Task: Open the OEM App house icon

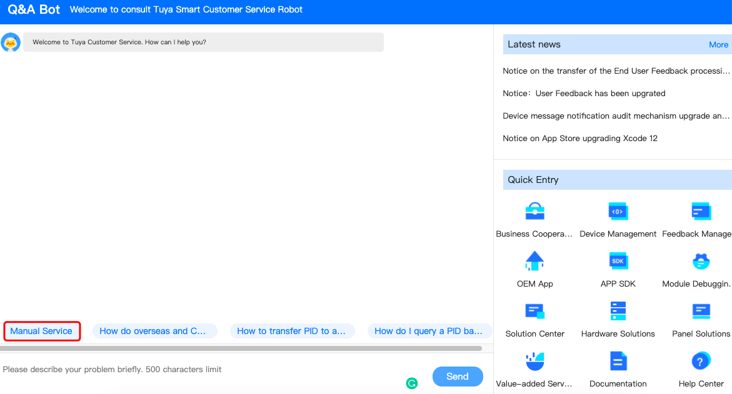Action: (x=534, y=261)
